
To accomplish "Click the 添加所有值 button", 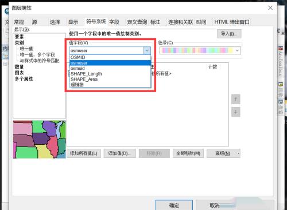I will point(84,153).
